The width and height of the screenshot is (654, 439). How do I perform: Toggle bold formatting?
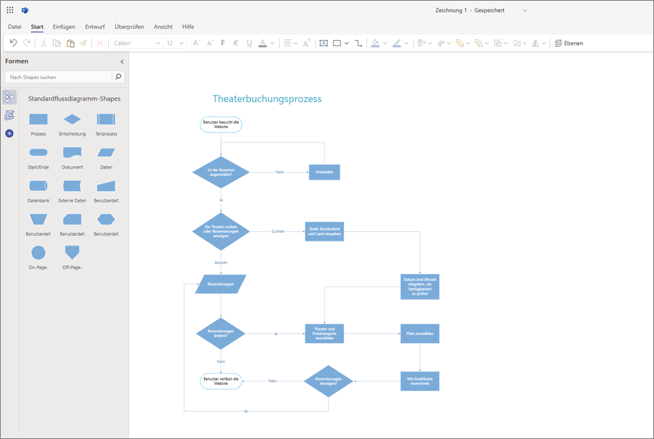pyautogui.click(x=222, y=43)
